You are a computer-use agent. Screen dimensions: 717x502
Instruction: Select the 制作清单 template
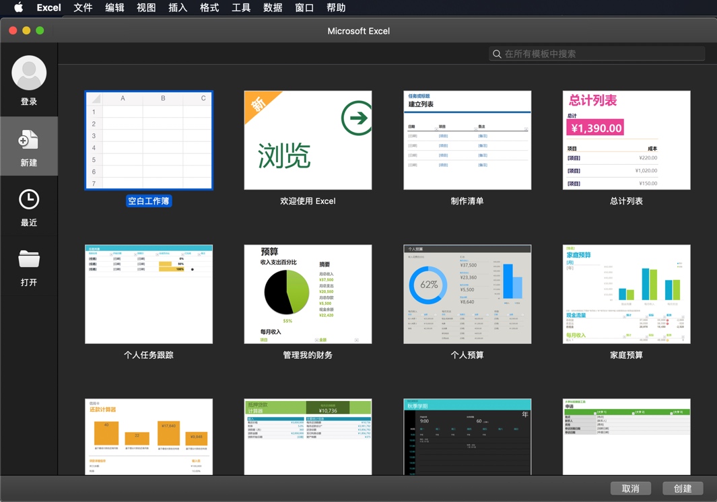click(467, 139)
